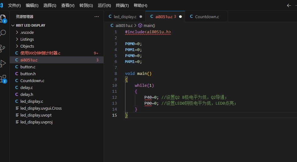Open led_display.uvproj from the file tree
297x162 pixels.
57,122
